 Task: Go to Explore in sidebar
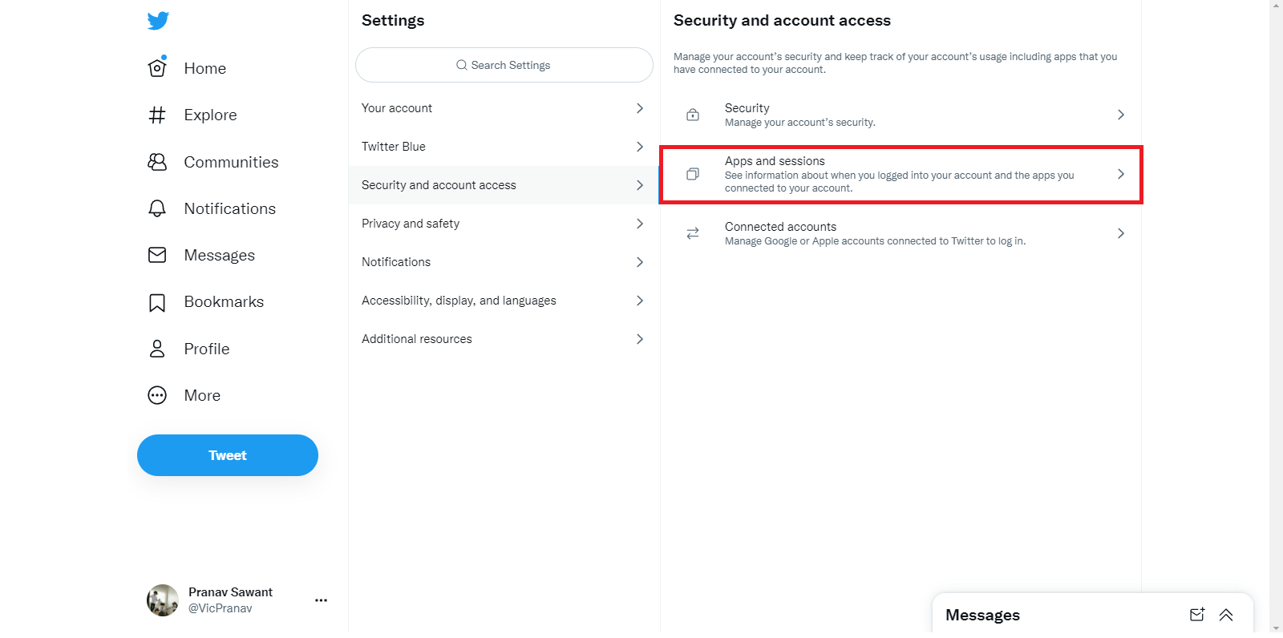pyautogui.click(x=210, y=115)
